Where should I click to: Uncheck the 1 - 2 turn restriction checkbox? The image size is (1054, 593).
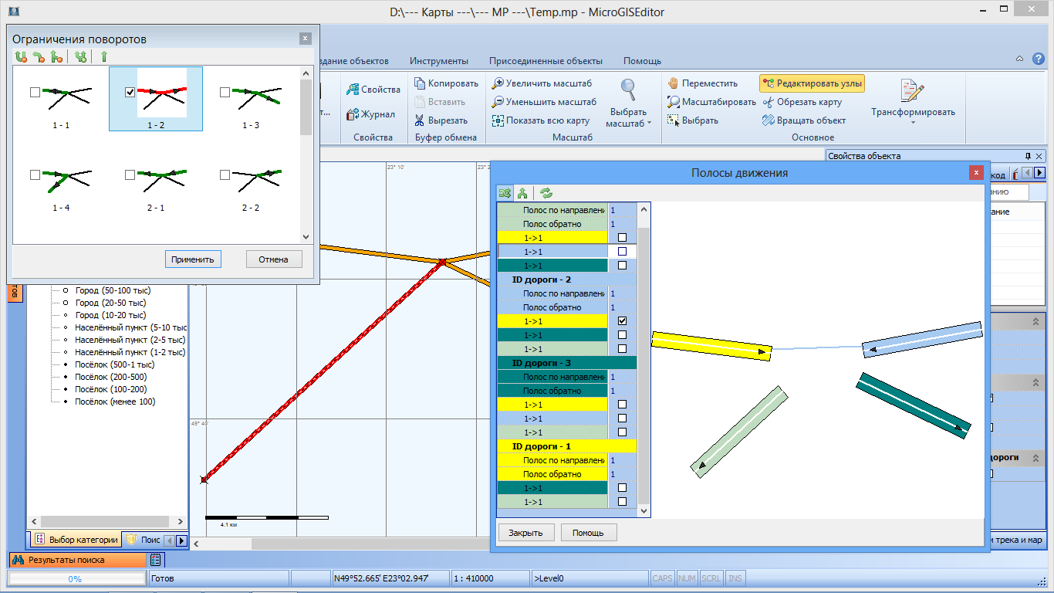pos(130,92)
